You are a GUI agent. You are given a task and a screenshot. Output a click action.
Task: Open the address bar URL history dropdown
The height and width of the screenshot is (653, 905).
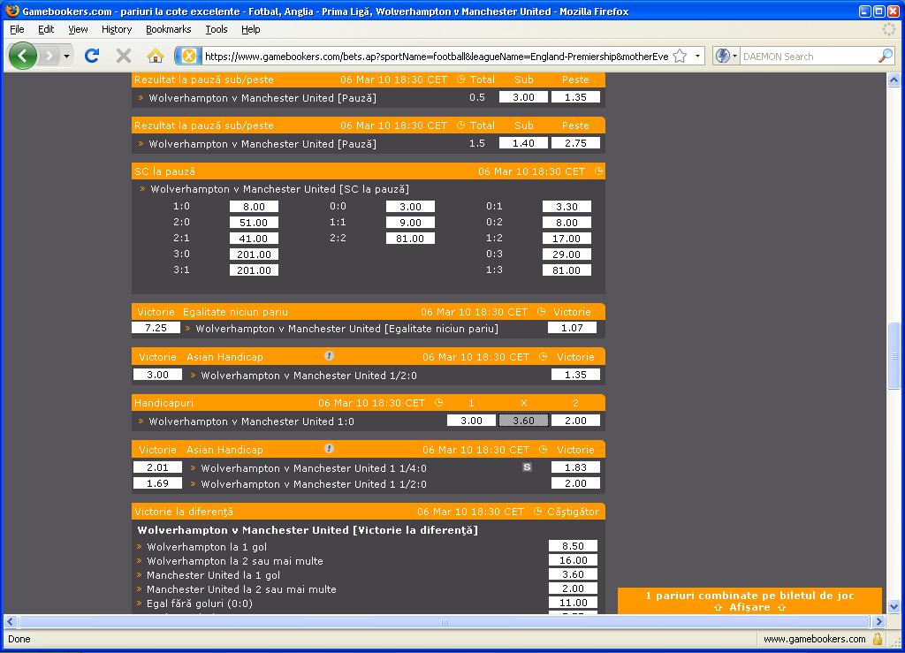tap(698, 56)
